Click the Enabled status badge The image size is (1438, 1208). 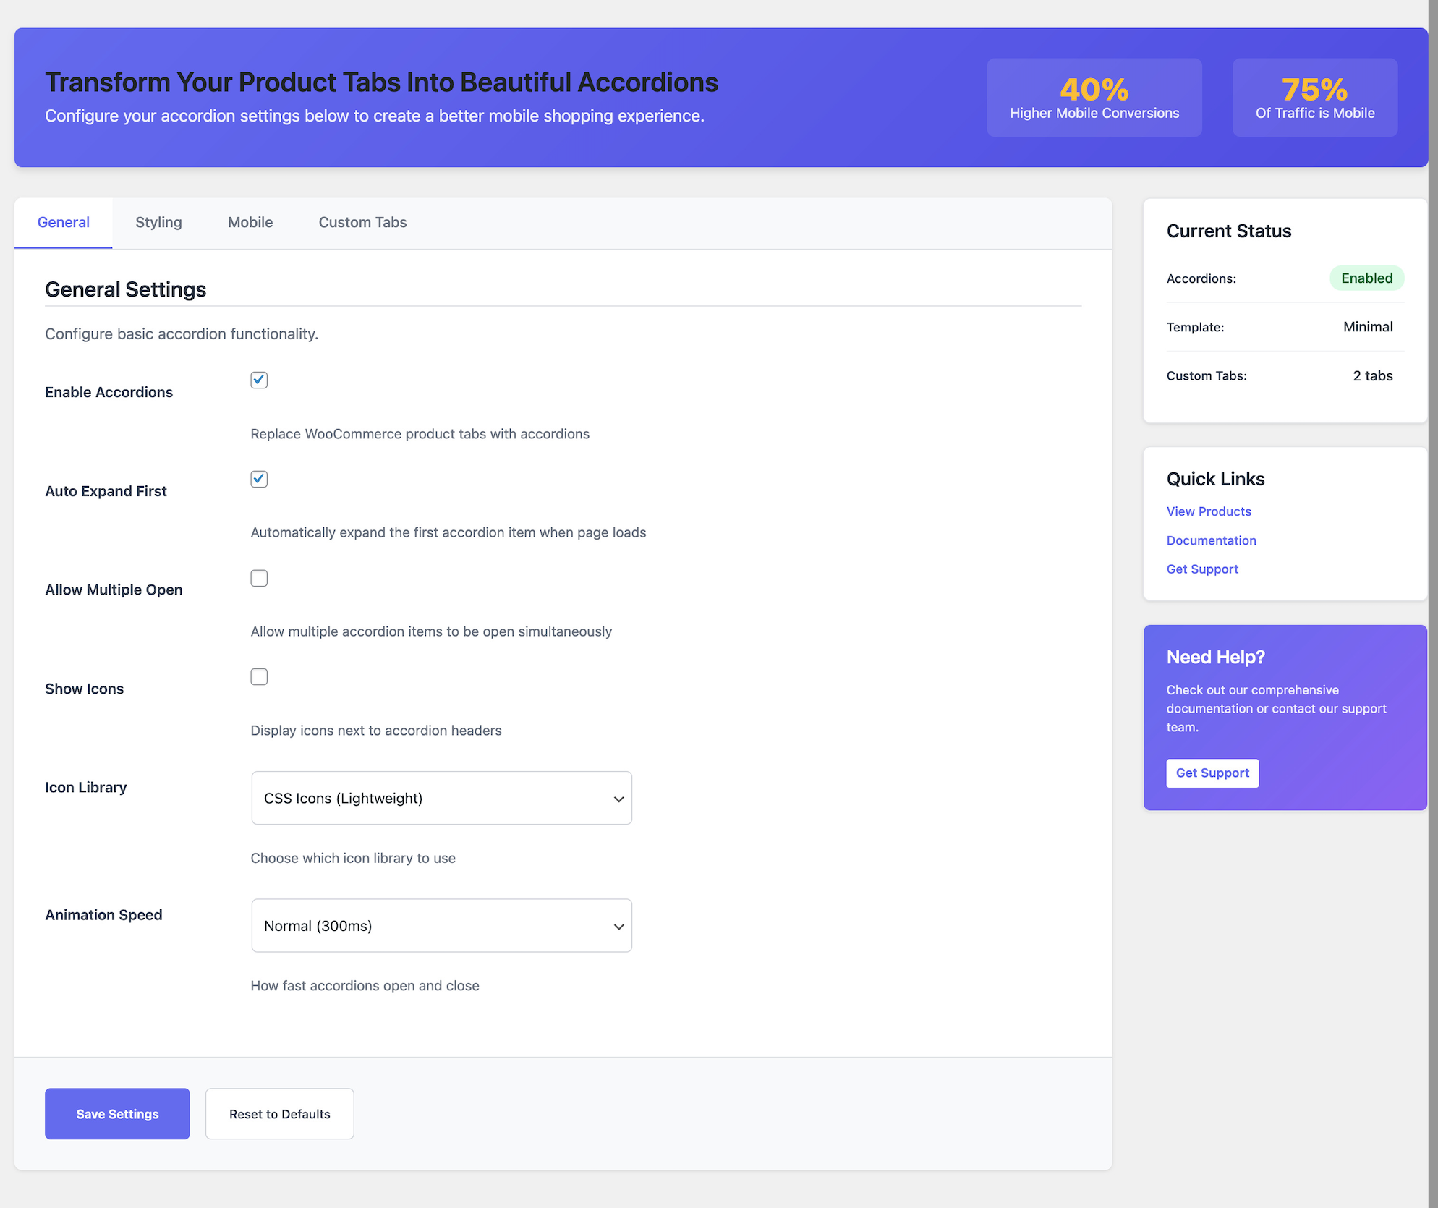point(1367,278)
